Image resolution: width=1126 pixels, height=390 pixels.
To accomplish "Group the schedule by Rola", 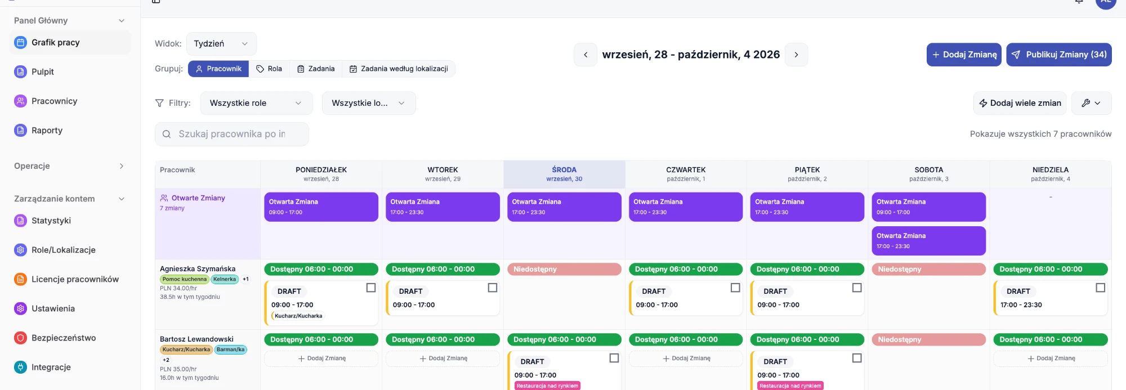I will point(269,69).
